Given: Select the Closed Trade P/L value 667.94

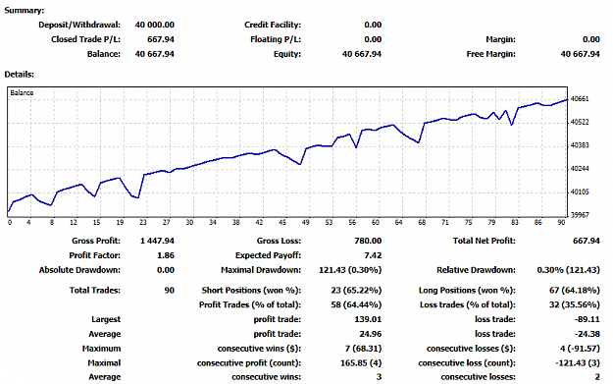Looking at the screenshot, I should pyautogui.click(x=161, y=39).
